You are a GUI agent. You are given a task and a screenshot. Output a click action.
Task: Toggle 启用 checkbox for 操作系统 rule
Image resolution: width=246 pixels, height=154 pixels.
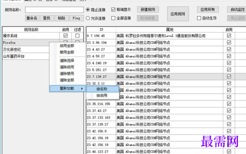point(66,36)
